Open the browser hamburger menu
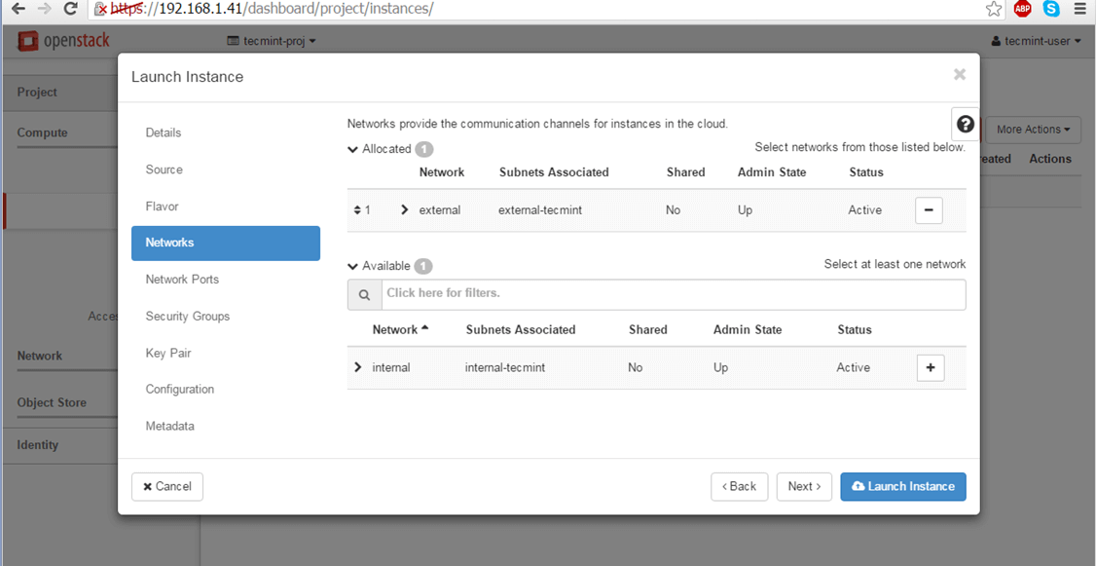Viewport: 1096px width, 566px height. [x=1079, y=9]
